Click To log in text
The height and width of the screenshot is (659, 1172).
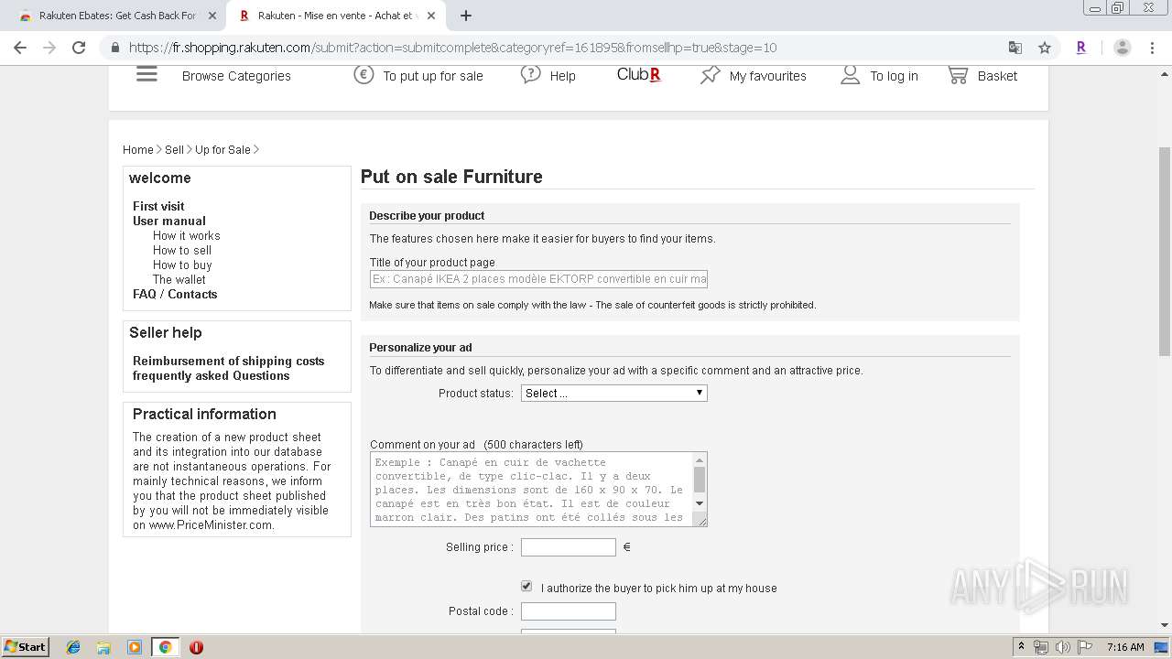coord(894,76)
